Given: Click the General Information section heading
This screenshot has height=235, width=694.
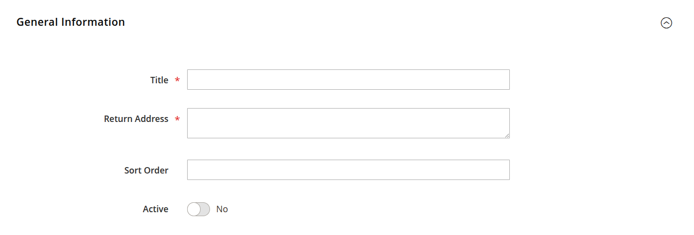Looking at the screenshot, I should pyautogui.click(x=70, y=22).
